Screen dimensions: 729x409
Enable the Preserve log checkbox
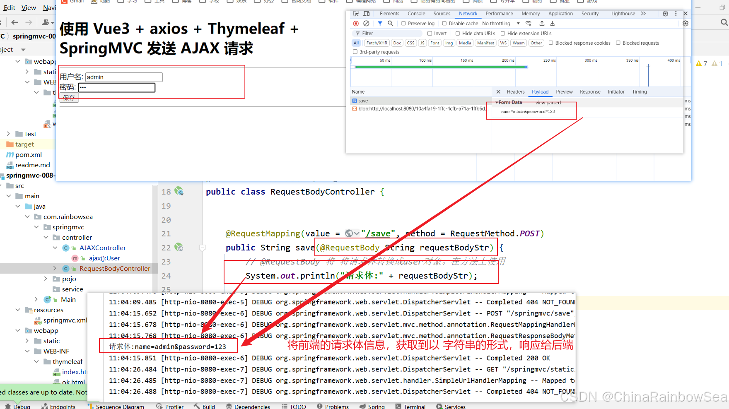pyautogui.click(x=403, y=24)
